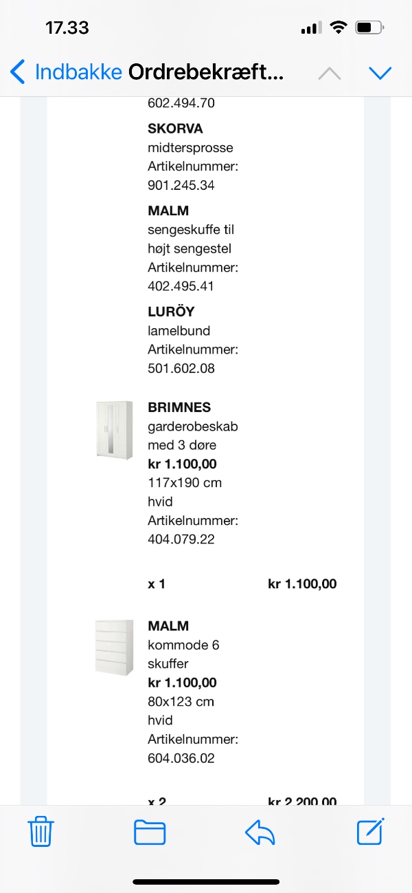Select the MALM kommode product name
Screen dimensions: 412x893
169,626
